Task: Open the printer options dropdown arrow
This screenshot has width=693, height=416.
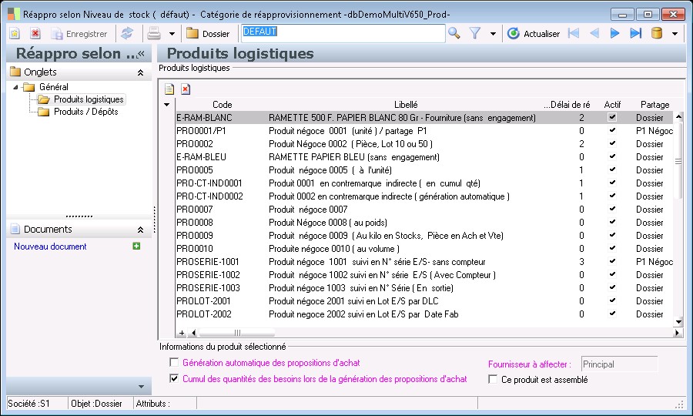Action: click(172, 34)
